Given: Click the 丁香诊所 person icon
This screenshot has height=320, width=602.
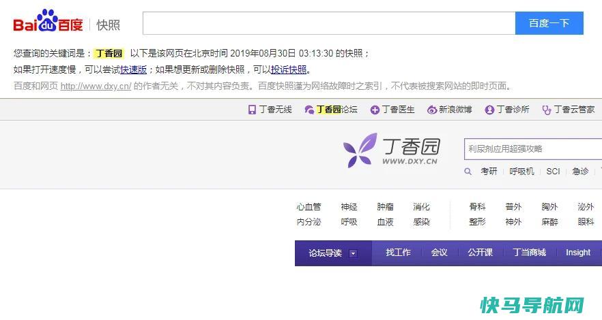Looking at the screenshot, I should coord(489,110).
